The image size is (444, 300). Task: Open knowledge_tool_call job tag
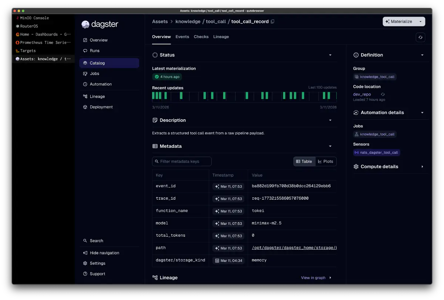(x=375, y=134)
